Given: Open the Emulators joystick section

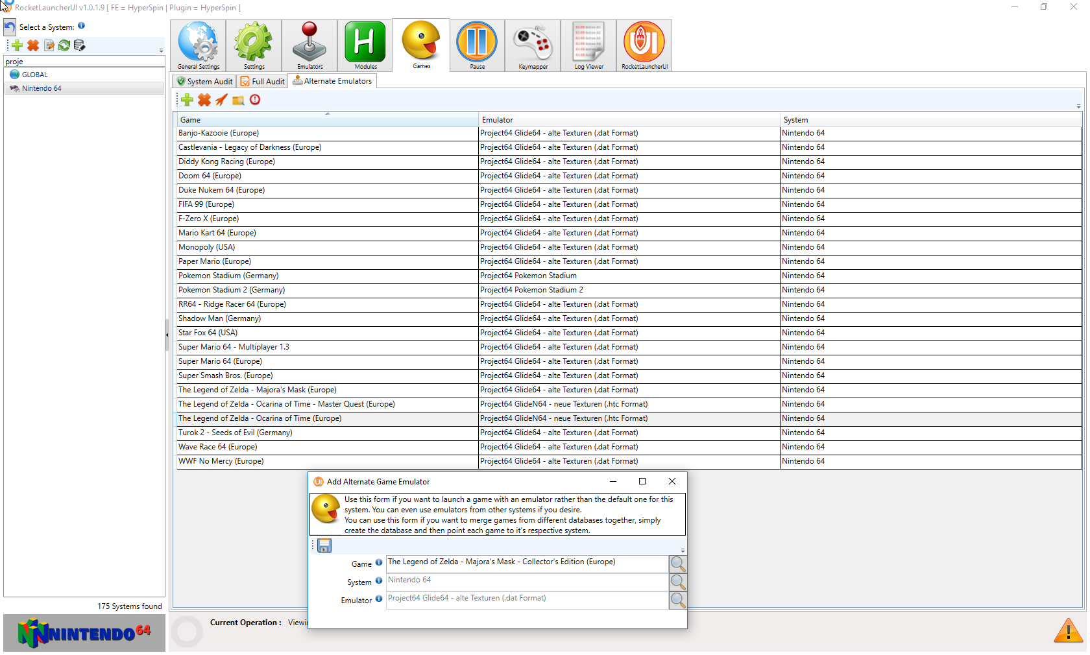Looking at the screenshot, I should tap(309, 45).
